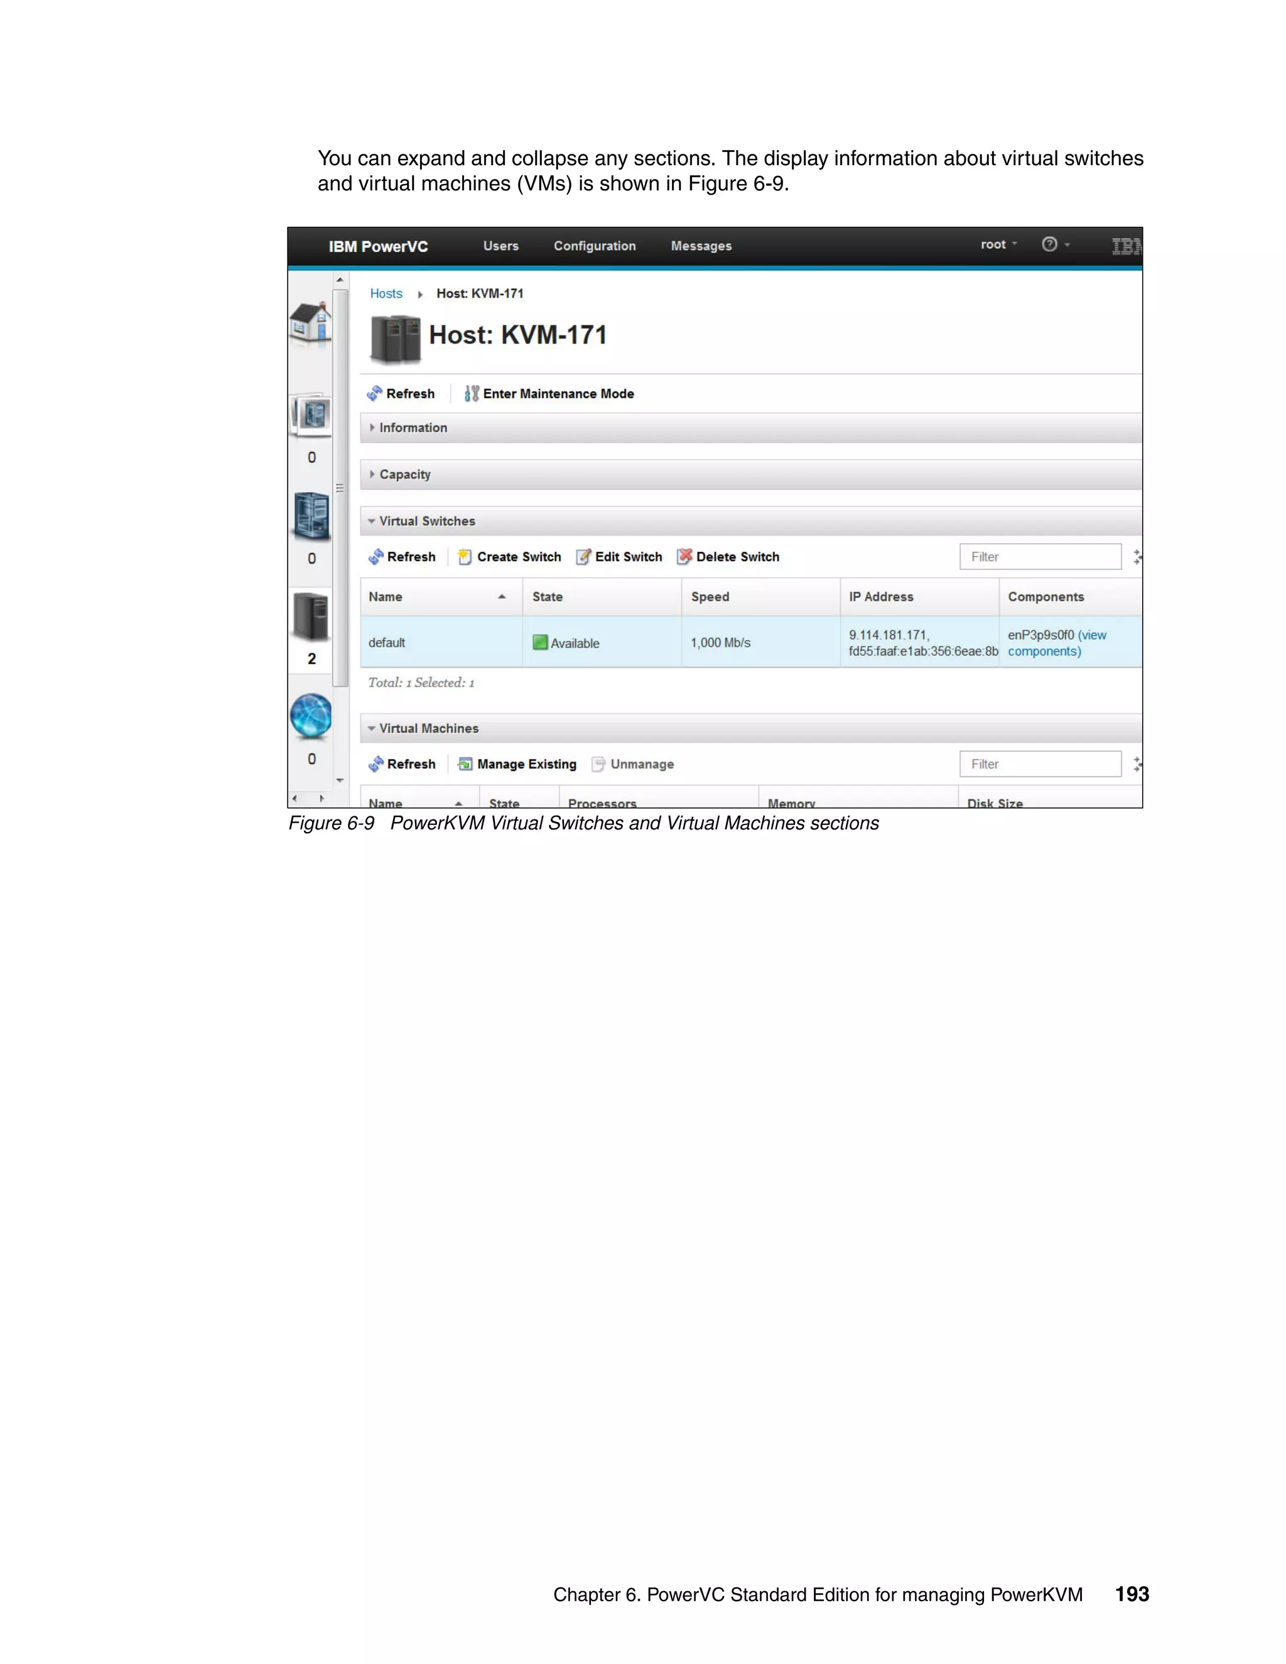Click the Speed column header
This screenshot has height=1664, width=1286.
coord(761,597)
